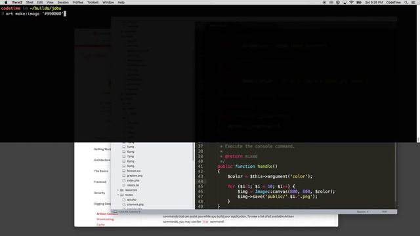
Task: Open the PHP syntax selector in status bar
Action: point(385,212)
